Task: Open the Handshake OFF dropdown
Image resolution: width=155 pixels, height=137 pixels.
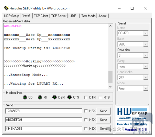Action: coord(146,77)
